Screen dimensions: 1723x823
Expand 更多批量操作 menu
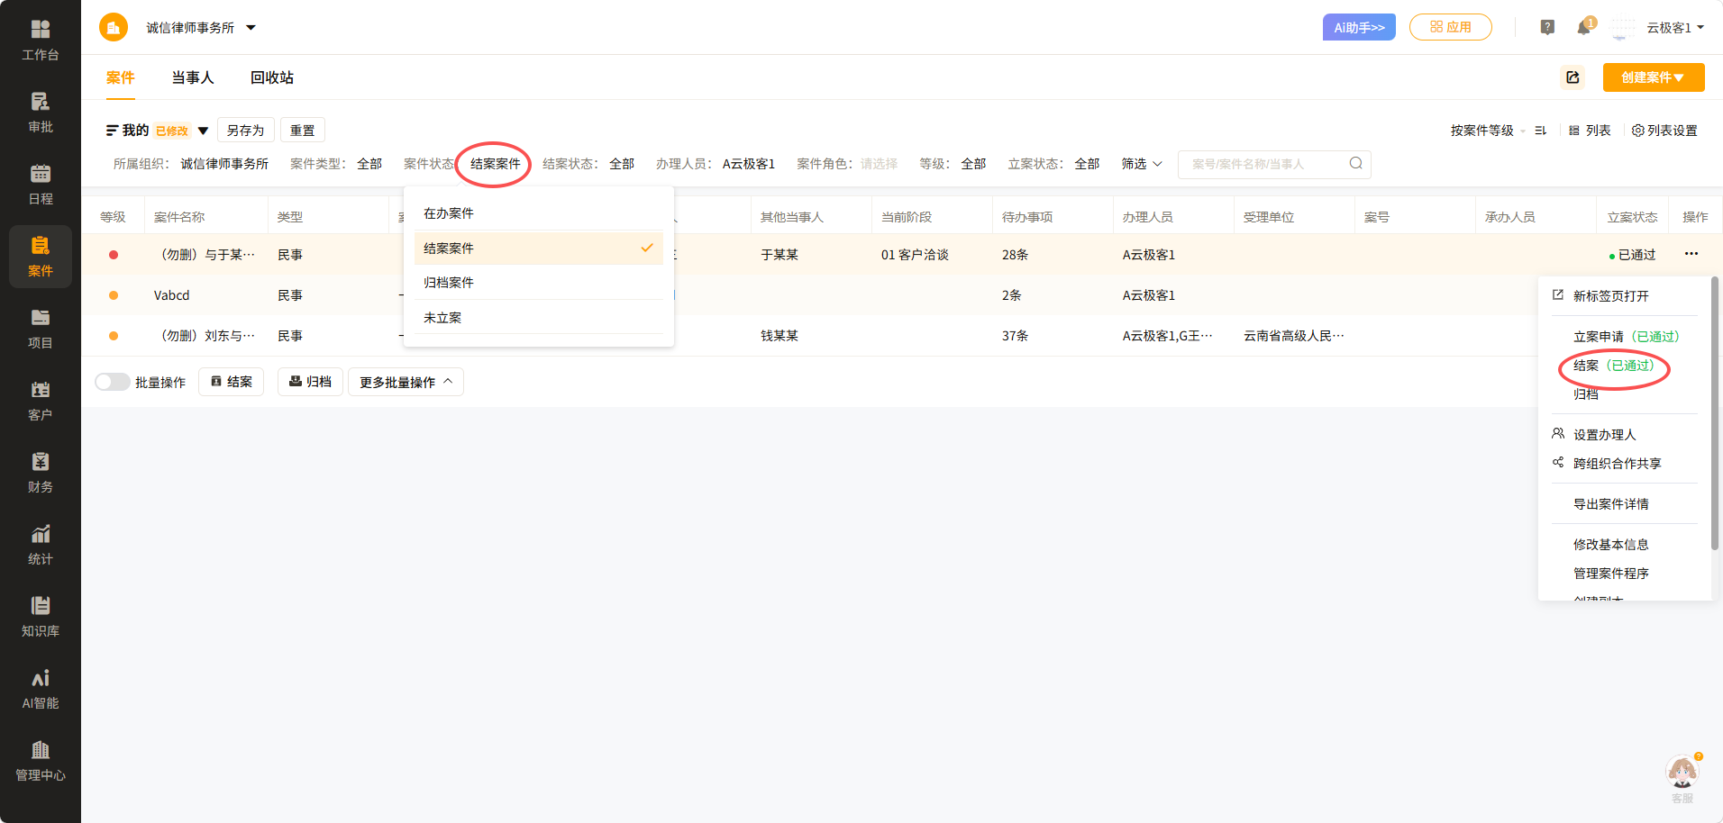click(406, 382)
